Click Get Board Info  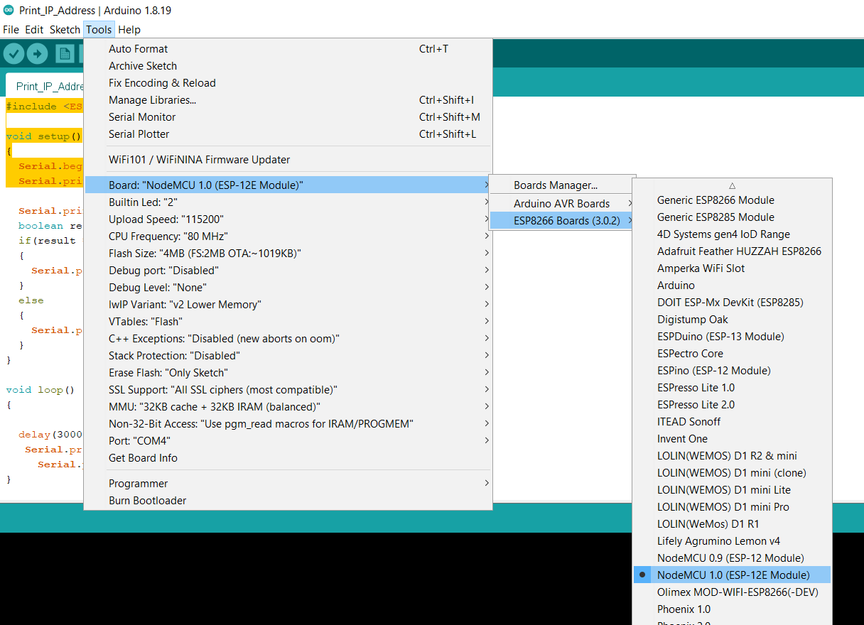(288, 458)
